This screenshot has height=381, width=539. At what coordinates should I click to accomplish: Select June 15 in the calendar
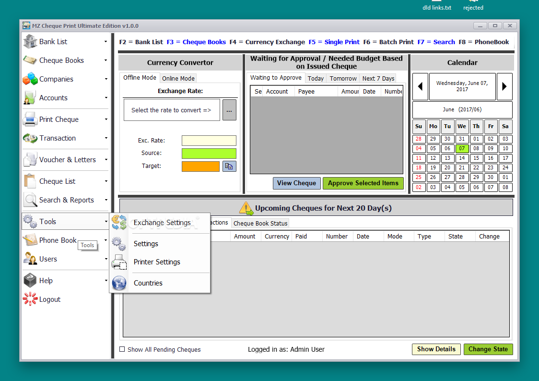point(476,158)
